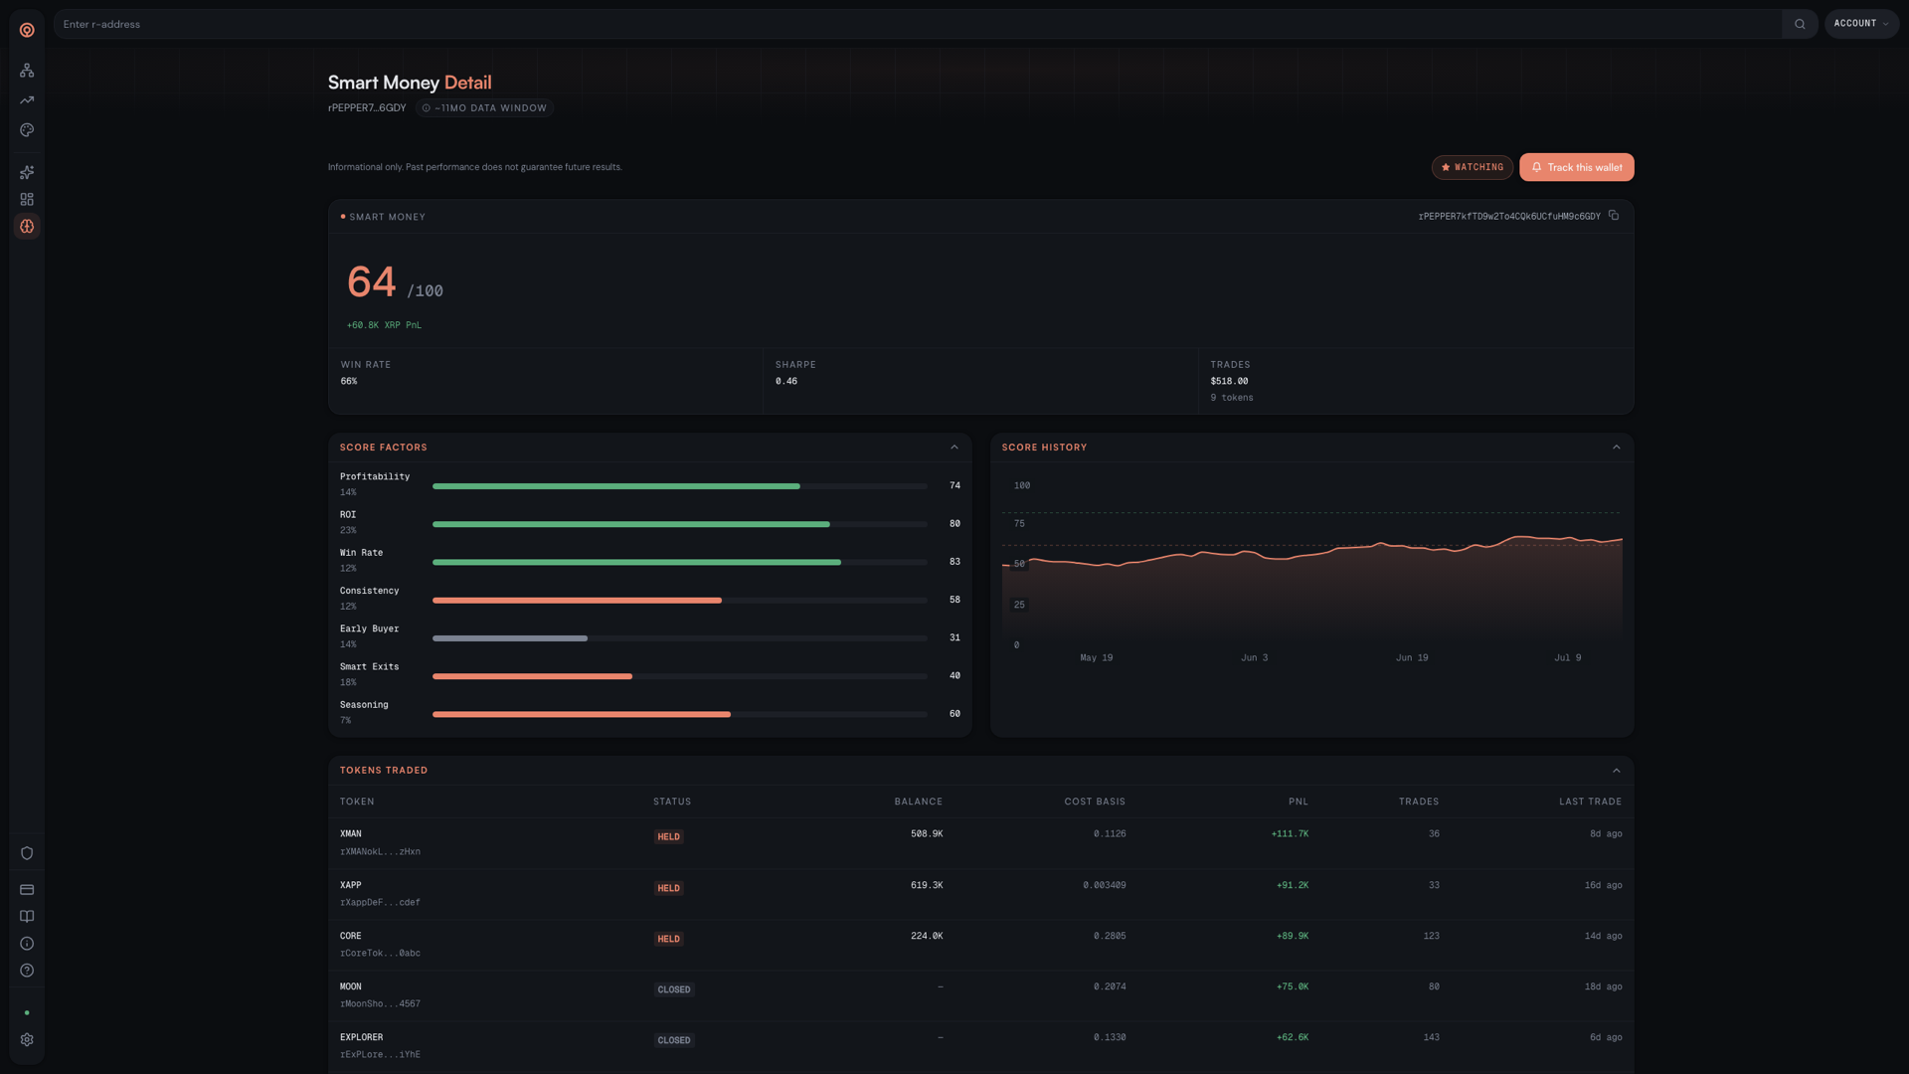Click the +111.7K PnL value
The height and width of the screenshot is (1074, 1909).
(x=1290, y=834)
